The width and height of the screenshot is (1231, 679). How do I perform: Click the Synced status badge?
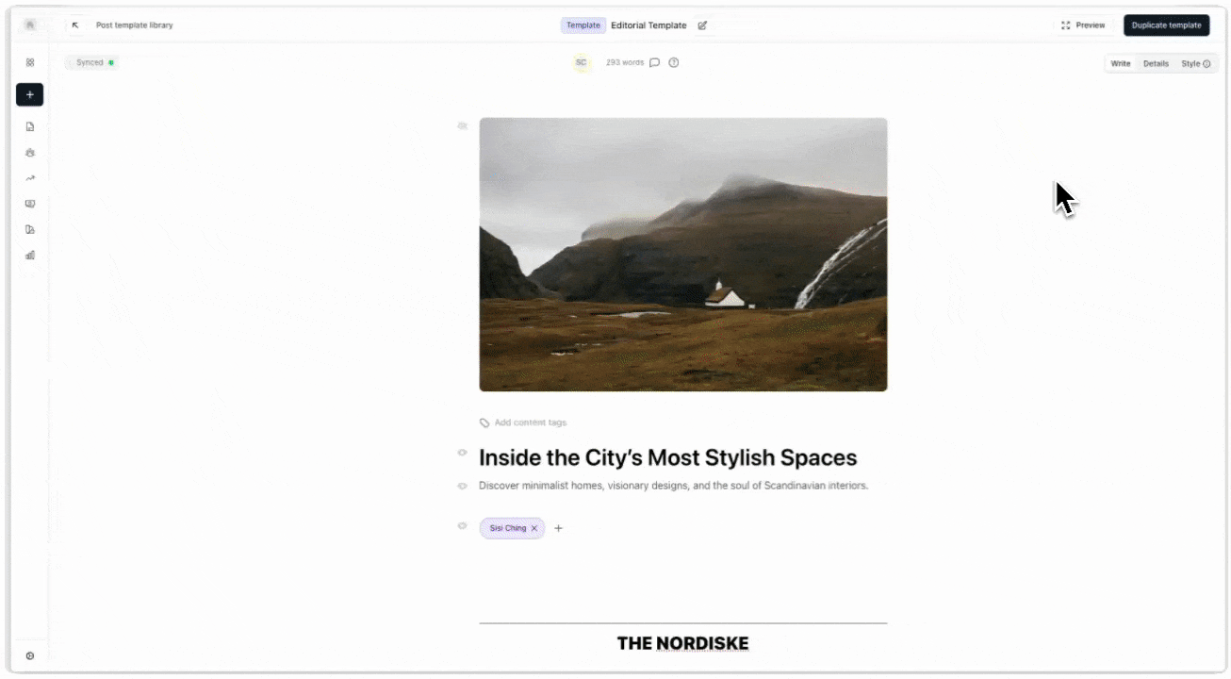91,62
